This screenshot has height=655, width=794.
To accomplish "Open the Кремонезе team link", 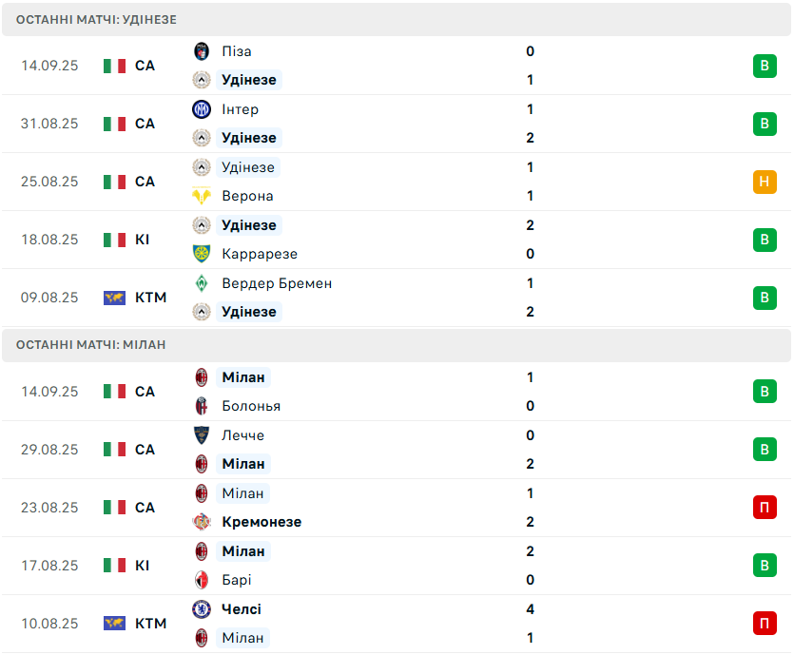I will [x=261, y=522].
